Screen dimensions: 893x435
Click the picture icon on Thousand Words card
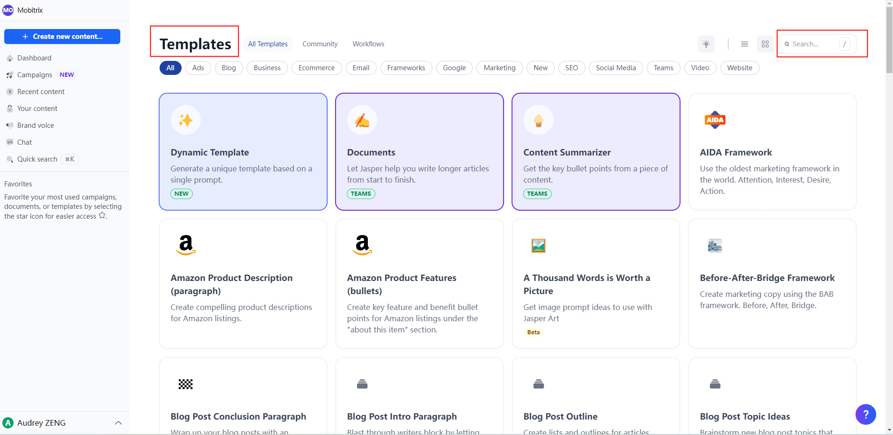pyautogui.click(x=539, y=245)
